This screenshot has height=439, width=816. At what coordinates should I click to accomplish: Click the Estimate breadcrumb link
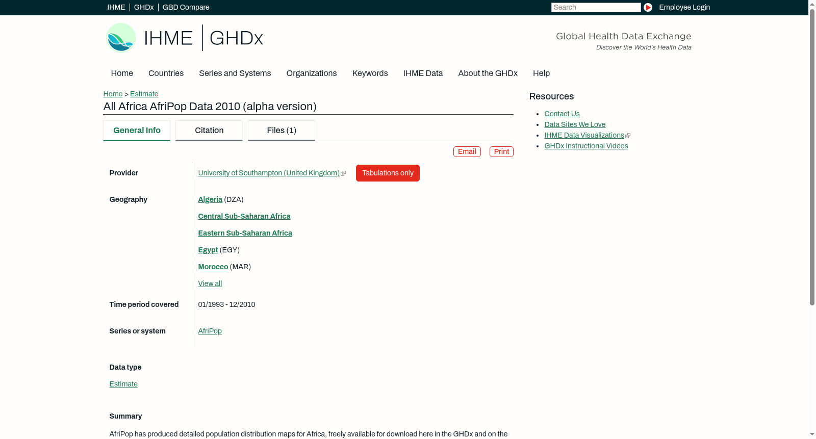[x=144, y=94]
